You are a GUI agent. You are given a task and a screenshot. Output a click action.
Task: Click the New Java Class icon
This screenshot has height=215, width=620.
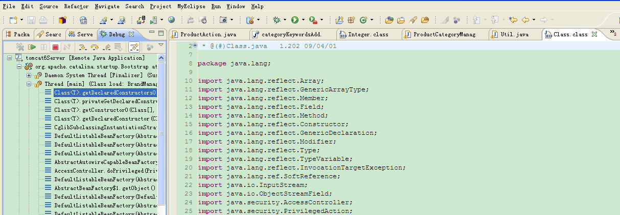tap(363, 20)
